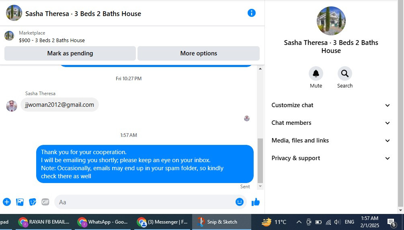Open weather widget showing 11°C
Viewport: 404px width, 230px height.
click(x=274, y=222)
